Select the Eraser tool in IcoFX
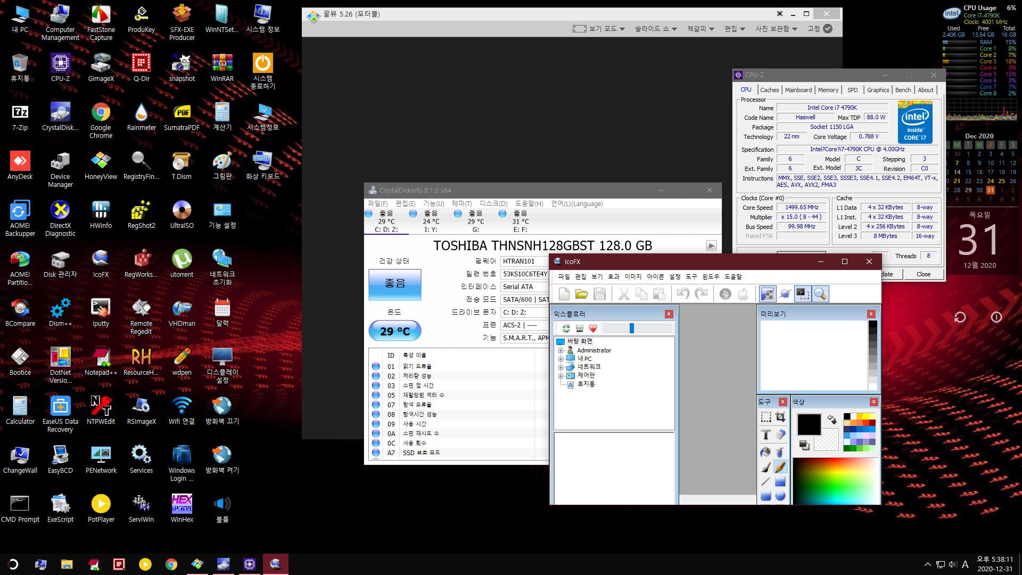This screenshot has width=1022, height=575. [x=780, y=434]
